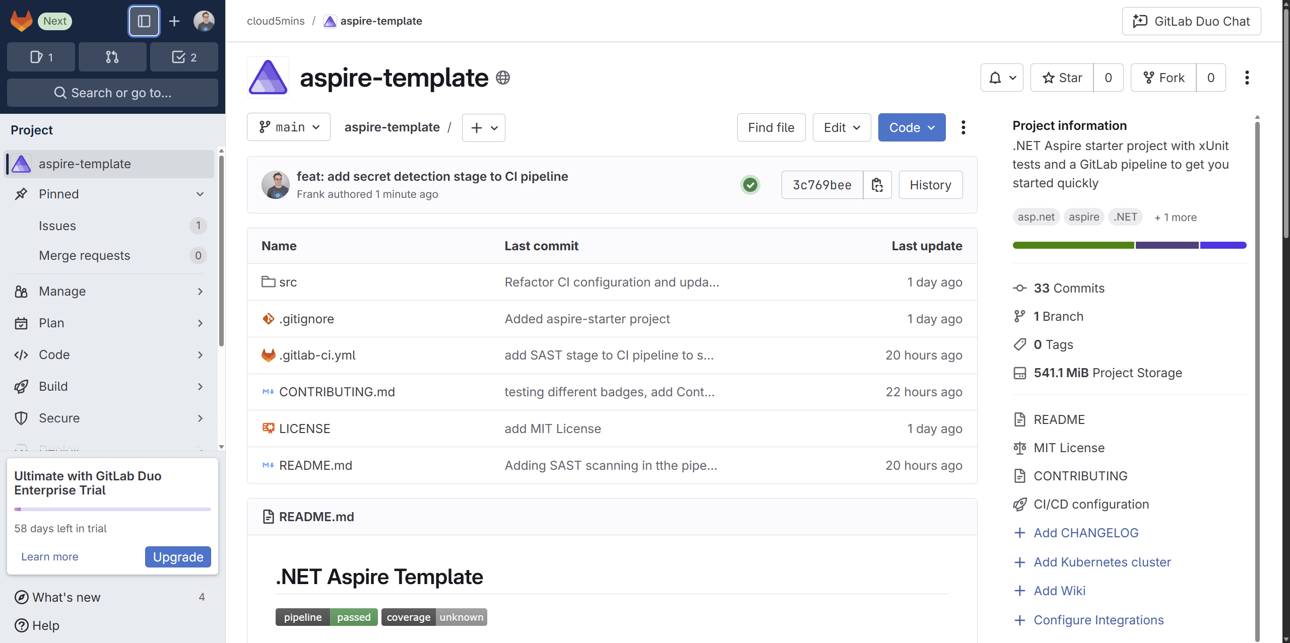Open README.md in file list
Viewport: 1290px width, 643px height.
[x=315, y=465]
